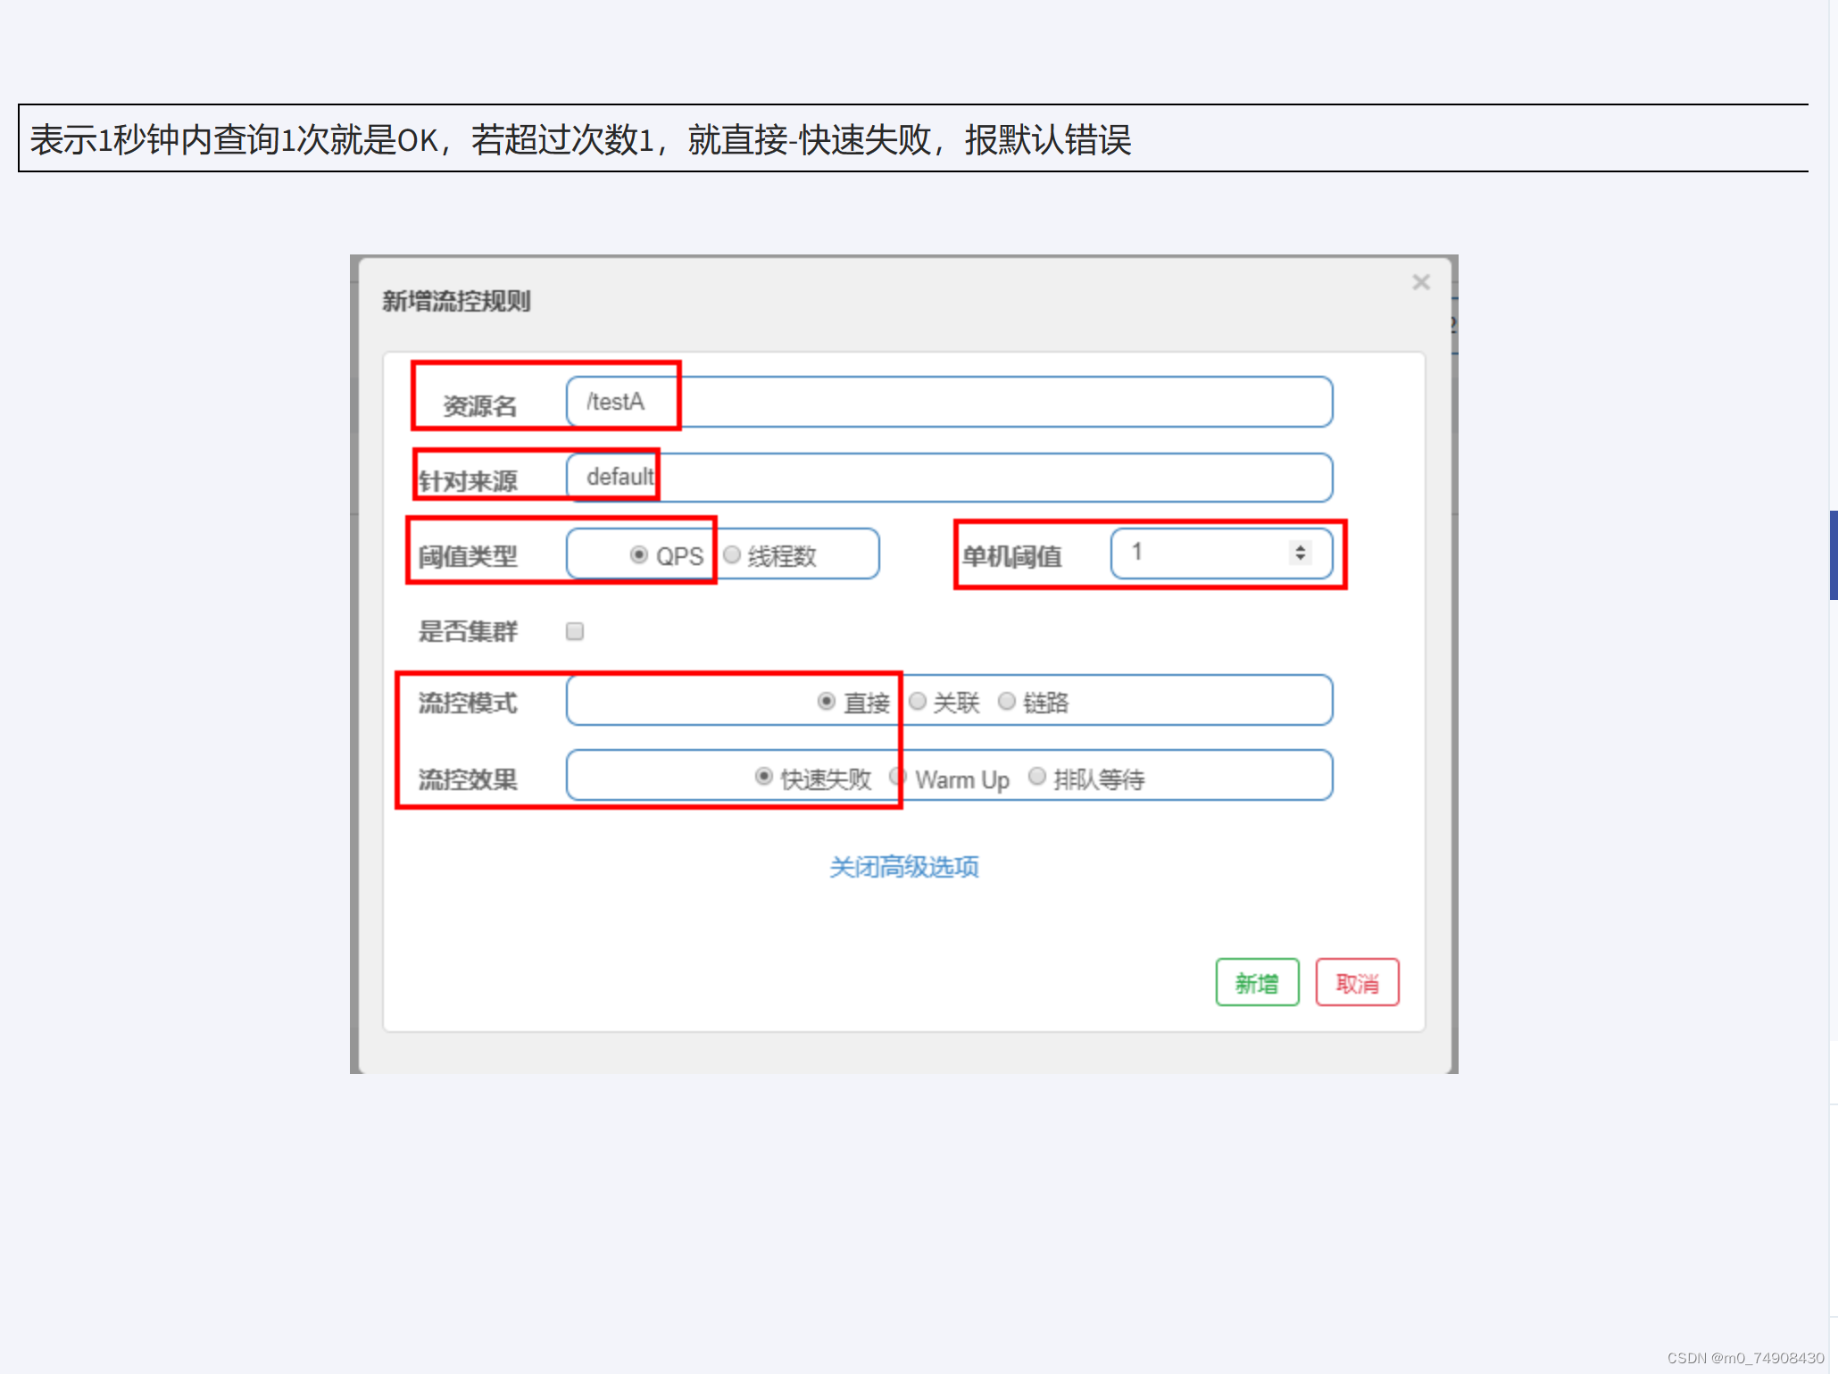Select 快速失败 as flow control effect

(763, 777)
